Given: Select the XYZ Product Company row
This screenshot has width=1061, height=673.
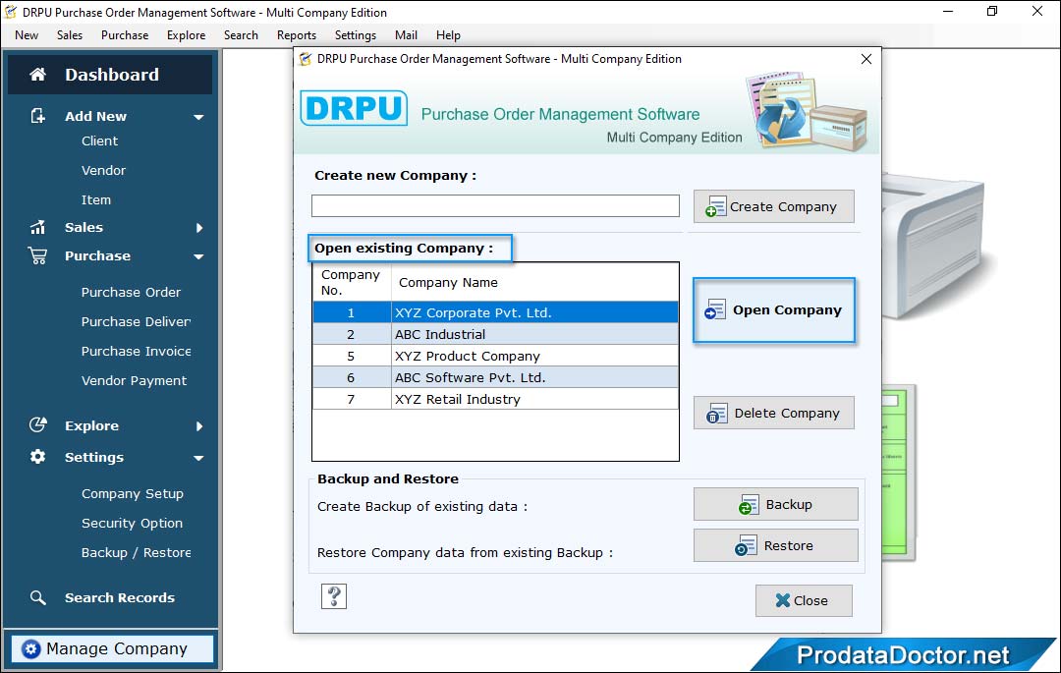Looking at the screenshot, I should [495, 356].
